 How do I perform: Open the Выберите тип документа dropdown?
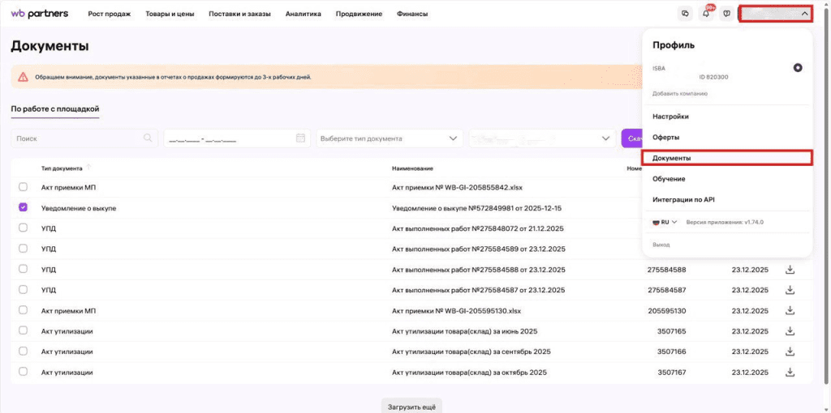click(390, 138)
